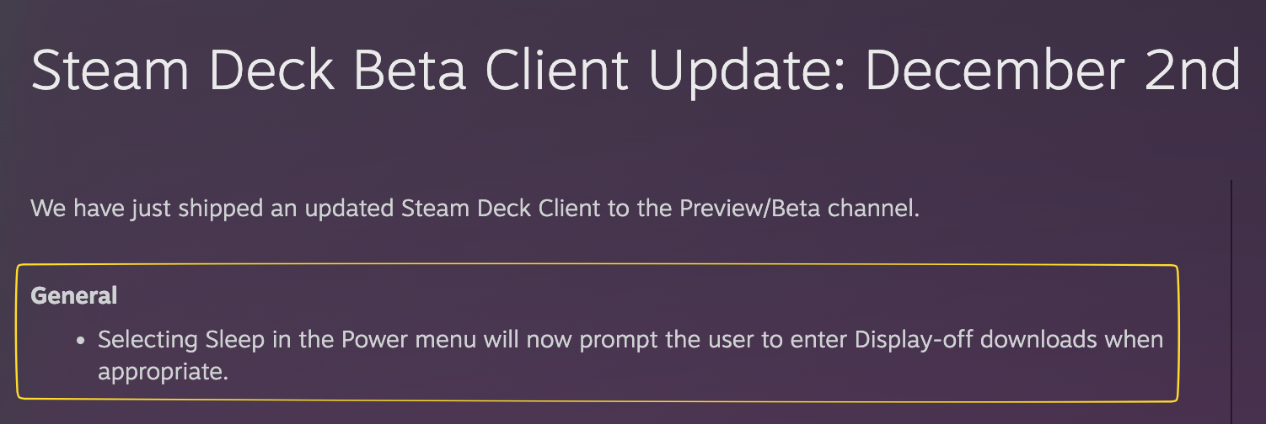Image resolution: width=1266 pixels, height=424 pixels.
Task: Click "December 2nd" in the headline
Action: pyautogui.click(x=1052, y=72)
